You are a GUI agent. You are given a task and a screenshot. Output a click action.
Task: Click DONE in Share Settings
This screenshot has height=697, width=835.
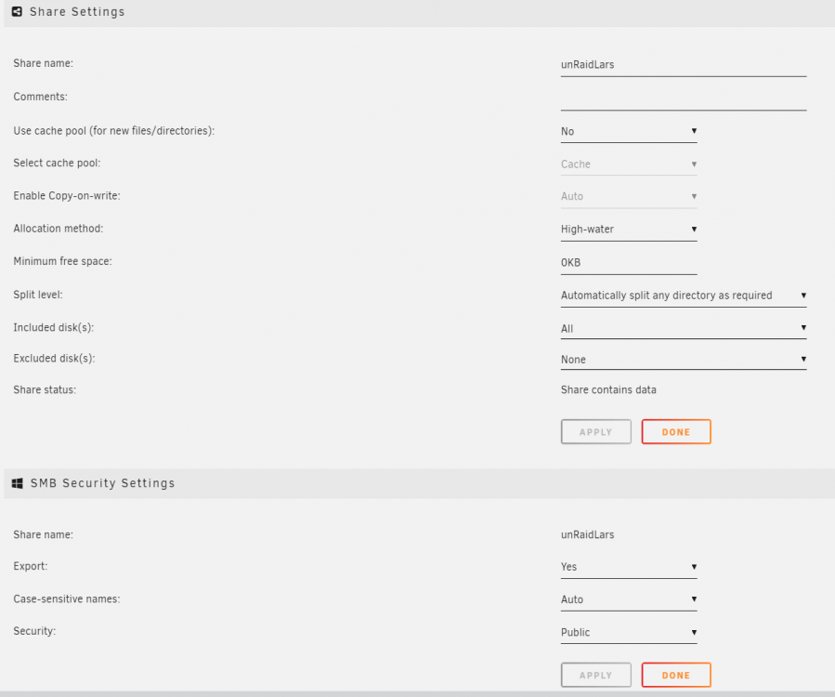coord(676,431)
